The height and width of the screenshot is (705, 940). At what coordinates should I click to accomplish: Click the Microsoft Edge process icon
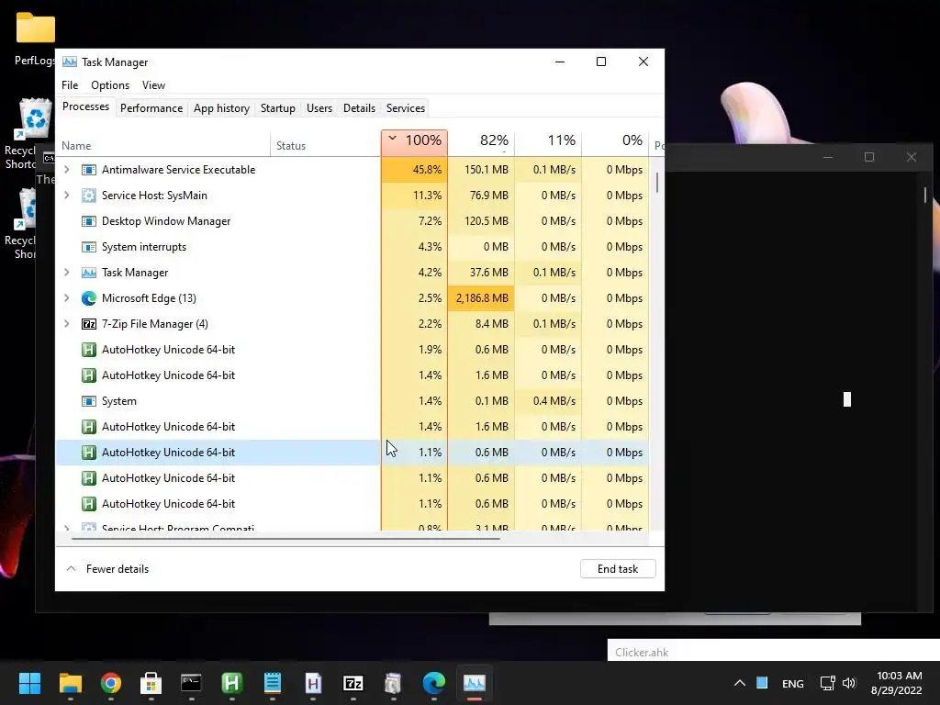(89, 298)
